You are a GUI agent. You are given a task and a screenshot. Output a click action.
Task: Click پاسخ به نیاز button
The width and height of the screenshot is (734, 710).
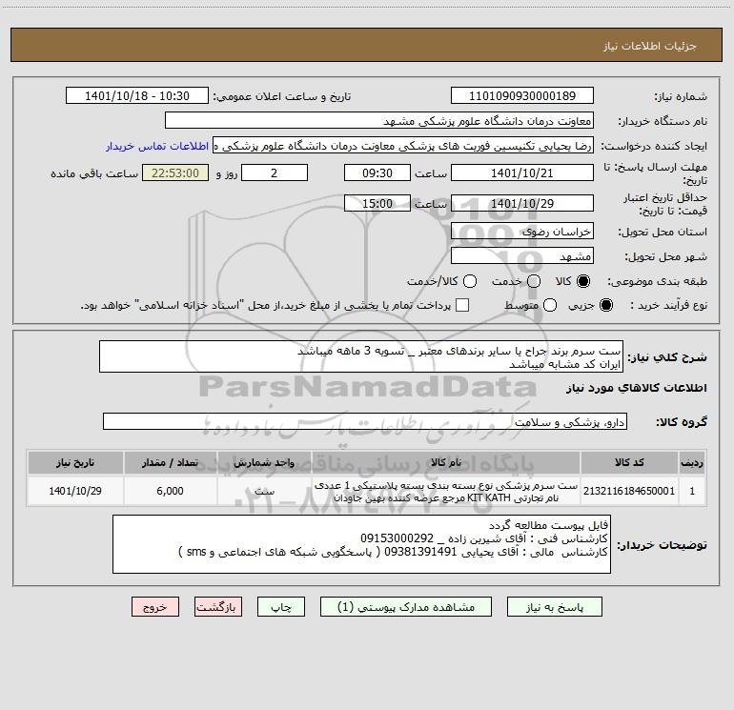555,607
